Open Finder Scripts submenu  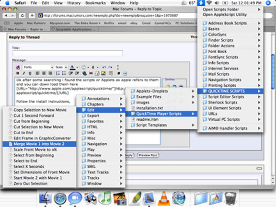click(230, 40)
